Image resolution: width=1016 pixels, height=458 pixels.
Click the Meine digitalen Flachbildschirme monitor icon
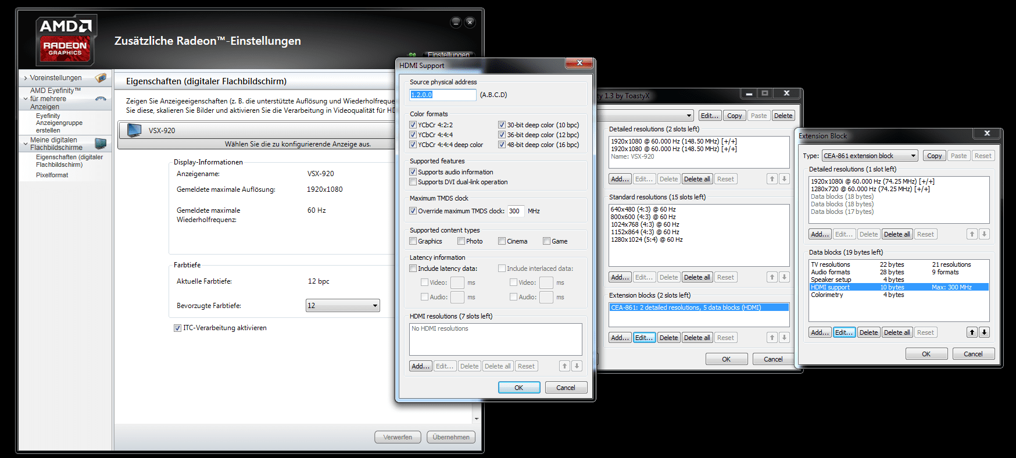tap(101, 143)
